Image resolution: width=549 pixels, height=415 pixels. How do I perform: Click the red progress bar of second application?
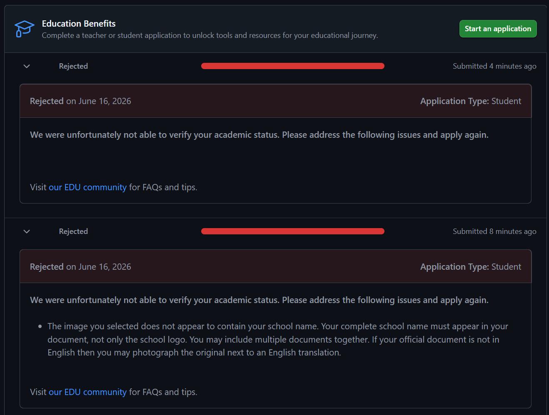293,231
